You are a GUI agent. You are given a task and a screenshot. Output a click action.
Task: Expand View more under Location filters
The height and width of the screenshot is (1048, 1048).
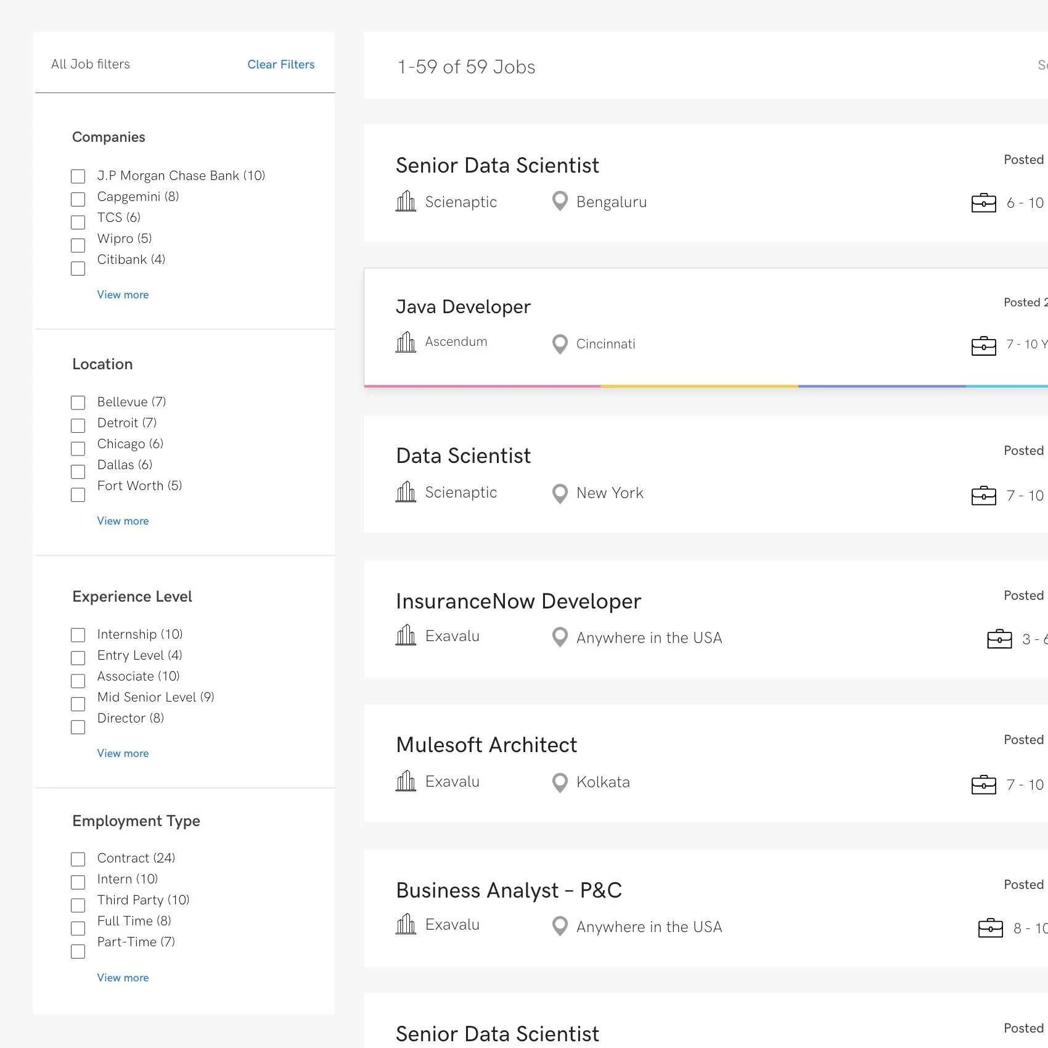coord(123,521)
